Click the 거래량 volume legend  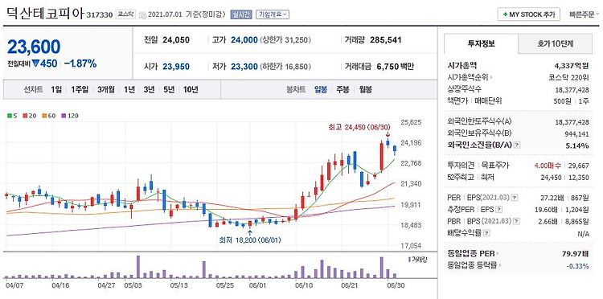coord(417,259)
